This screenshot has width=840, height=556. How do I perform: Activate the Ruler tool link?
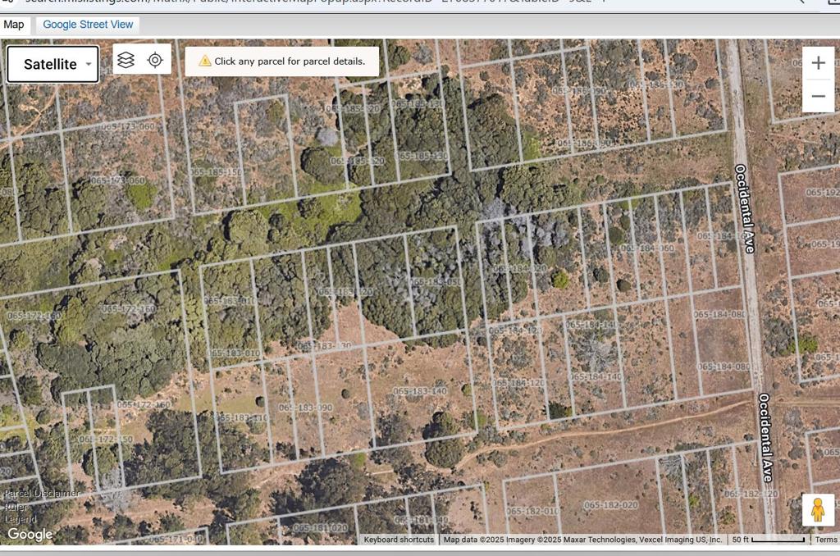(15, 506)
